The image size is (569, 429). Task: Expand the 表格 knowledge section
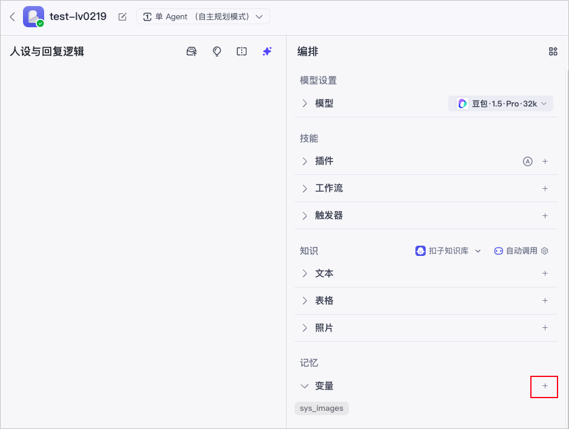pyautogui.click(x=305, y=301)
